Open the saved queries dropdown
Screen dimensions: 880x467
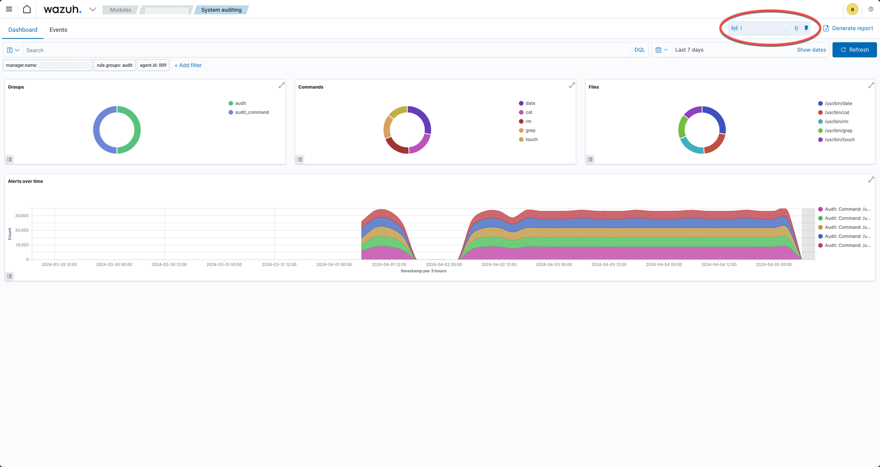tap(13, 50)
